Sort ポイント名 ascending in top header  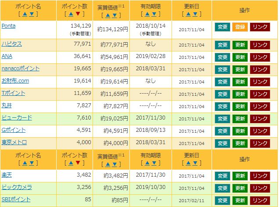click(25, 14)
